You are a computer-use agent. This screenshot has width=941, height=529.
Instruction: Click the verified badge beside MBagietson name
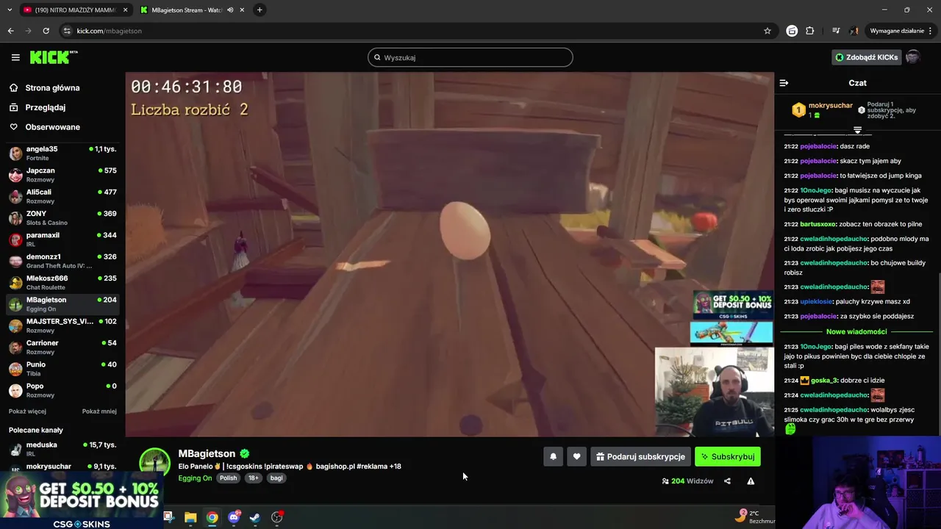point(244,454)
